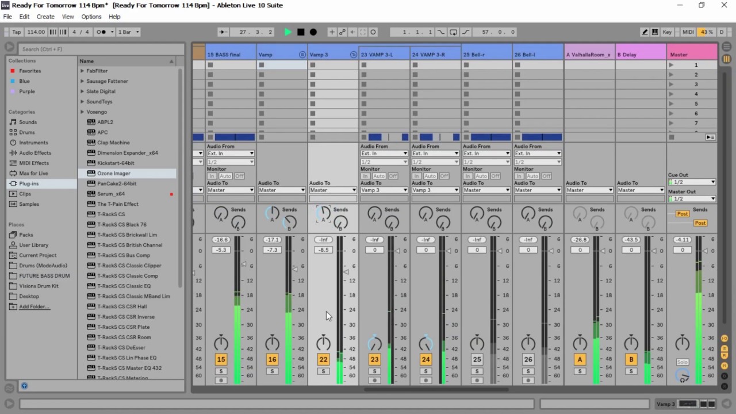The height and width of the screenshot is (414, 736).
Task: Select the Kickstart-64bit plug-in
Action: (x=116, y=163)
